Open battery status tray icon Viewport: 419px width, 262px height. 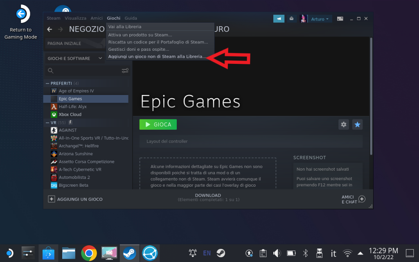click(x=291, y=253)
